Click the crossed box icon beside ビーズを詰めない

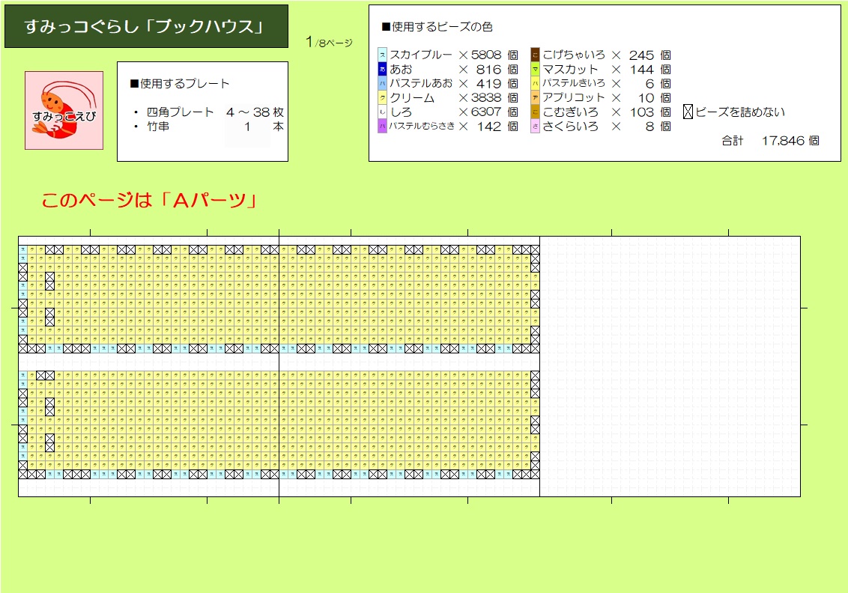pyautogui.click(x=688, y=112)
